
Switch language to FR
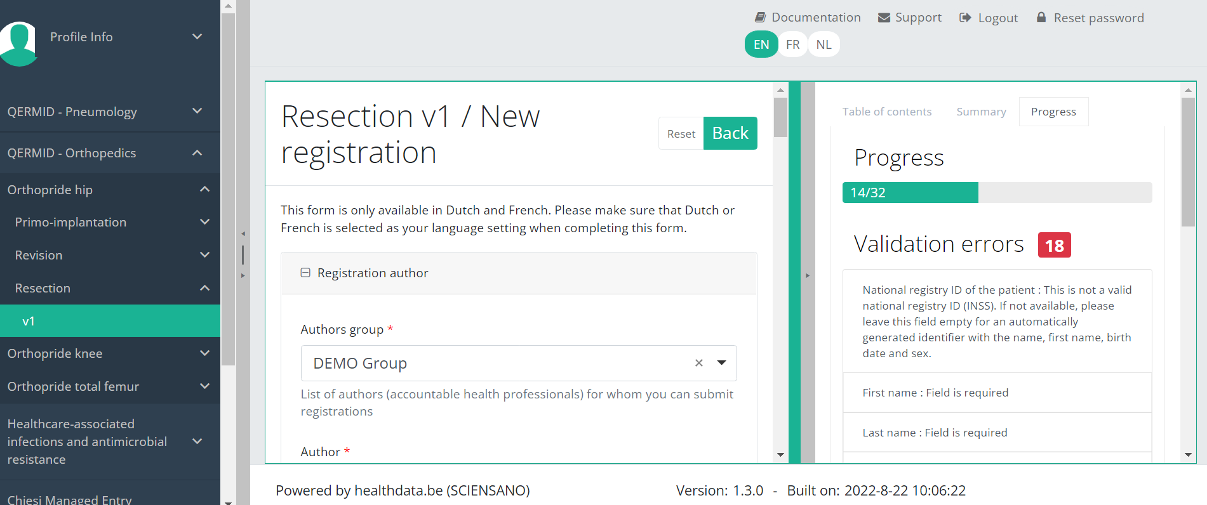pyautogui.click(x=792, y=44)
